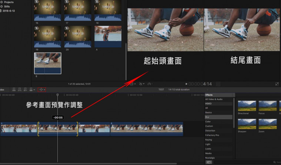The width and height of the screenshot is (281, 165).
Task: Open the overwrite edit options chevron
Action: click(x=34, y=90)
